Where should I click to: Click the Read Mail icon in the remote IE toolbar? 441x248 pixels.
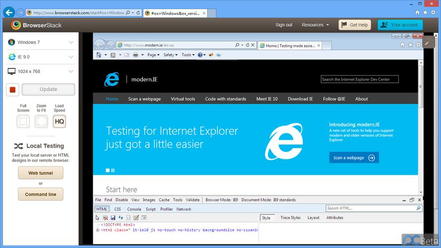[126, 55]
